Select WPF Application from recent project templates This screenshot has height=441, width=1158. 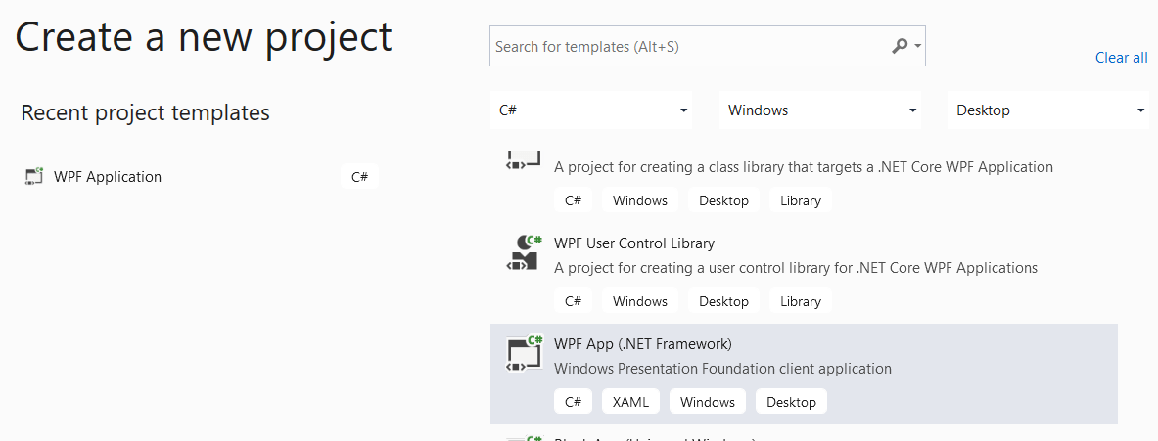point(201,177)
